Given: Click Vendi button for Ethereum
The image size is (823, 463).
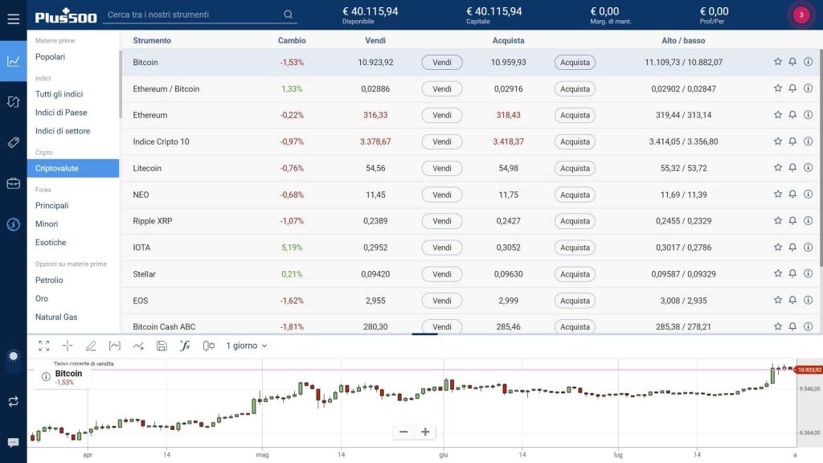Looking at the screenshot, I should click(442, 115).
